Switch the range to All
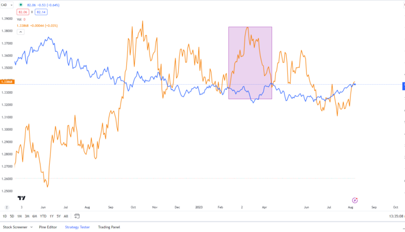The height and width of the screenshot is (232, 405). (x=66, y=216)
